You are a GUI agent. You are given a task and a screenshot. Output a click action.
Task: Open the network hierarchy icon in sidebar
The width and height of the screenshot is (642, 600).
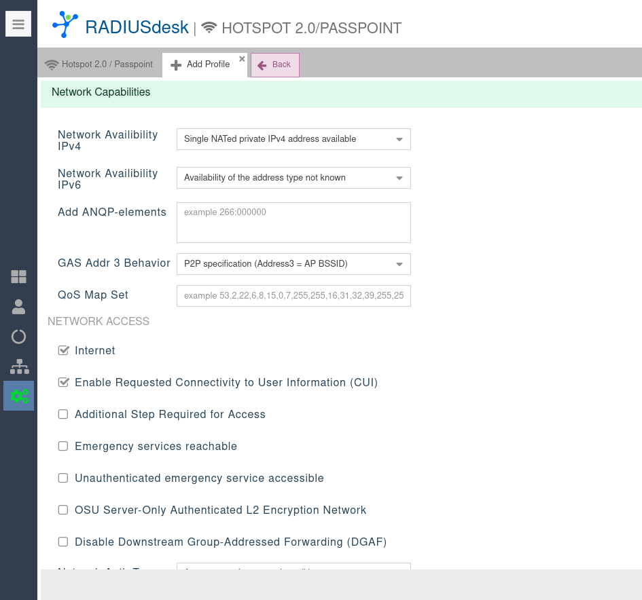point(19,367)
